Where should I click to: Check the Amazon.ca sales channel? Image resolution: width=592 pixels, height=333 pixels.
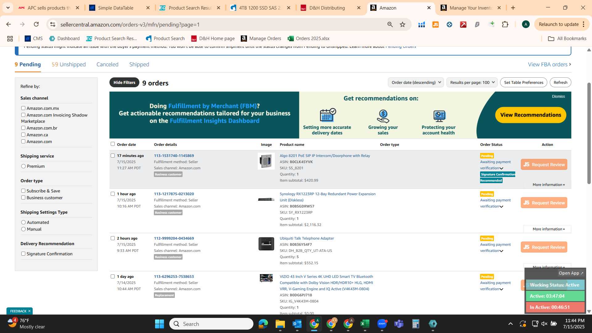(x=23, y=134)
